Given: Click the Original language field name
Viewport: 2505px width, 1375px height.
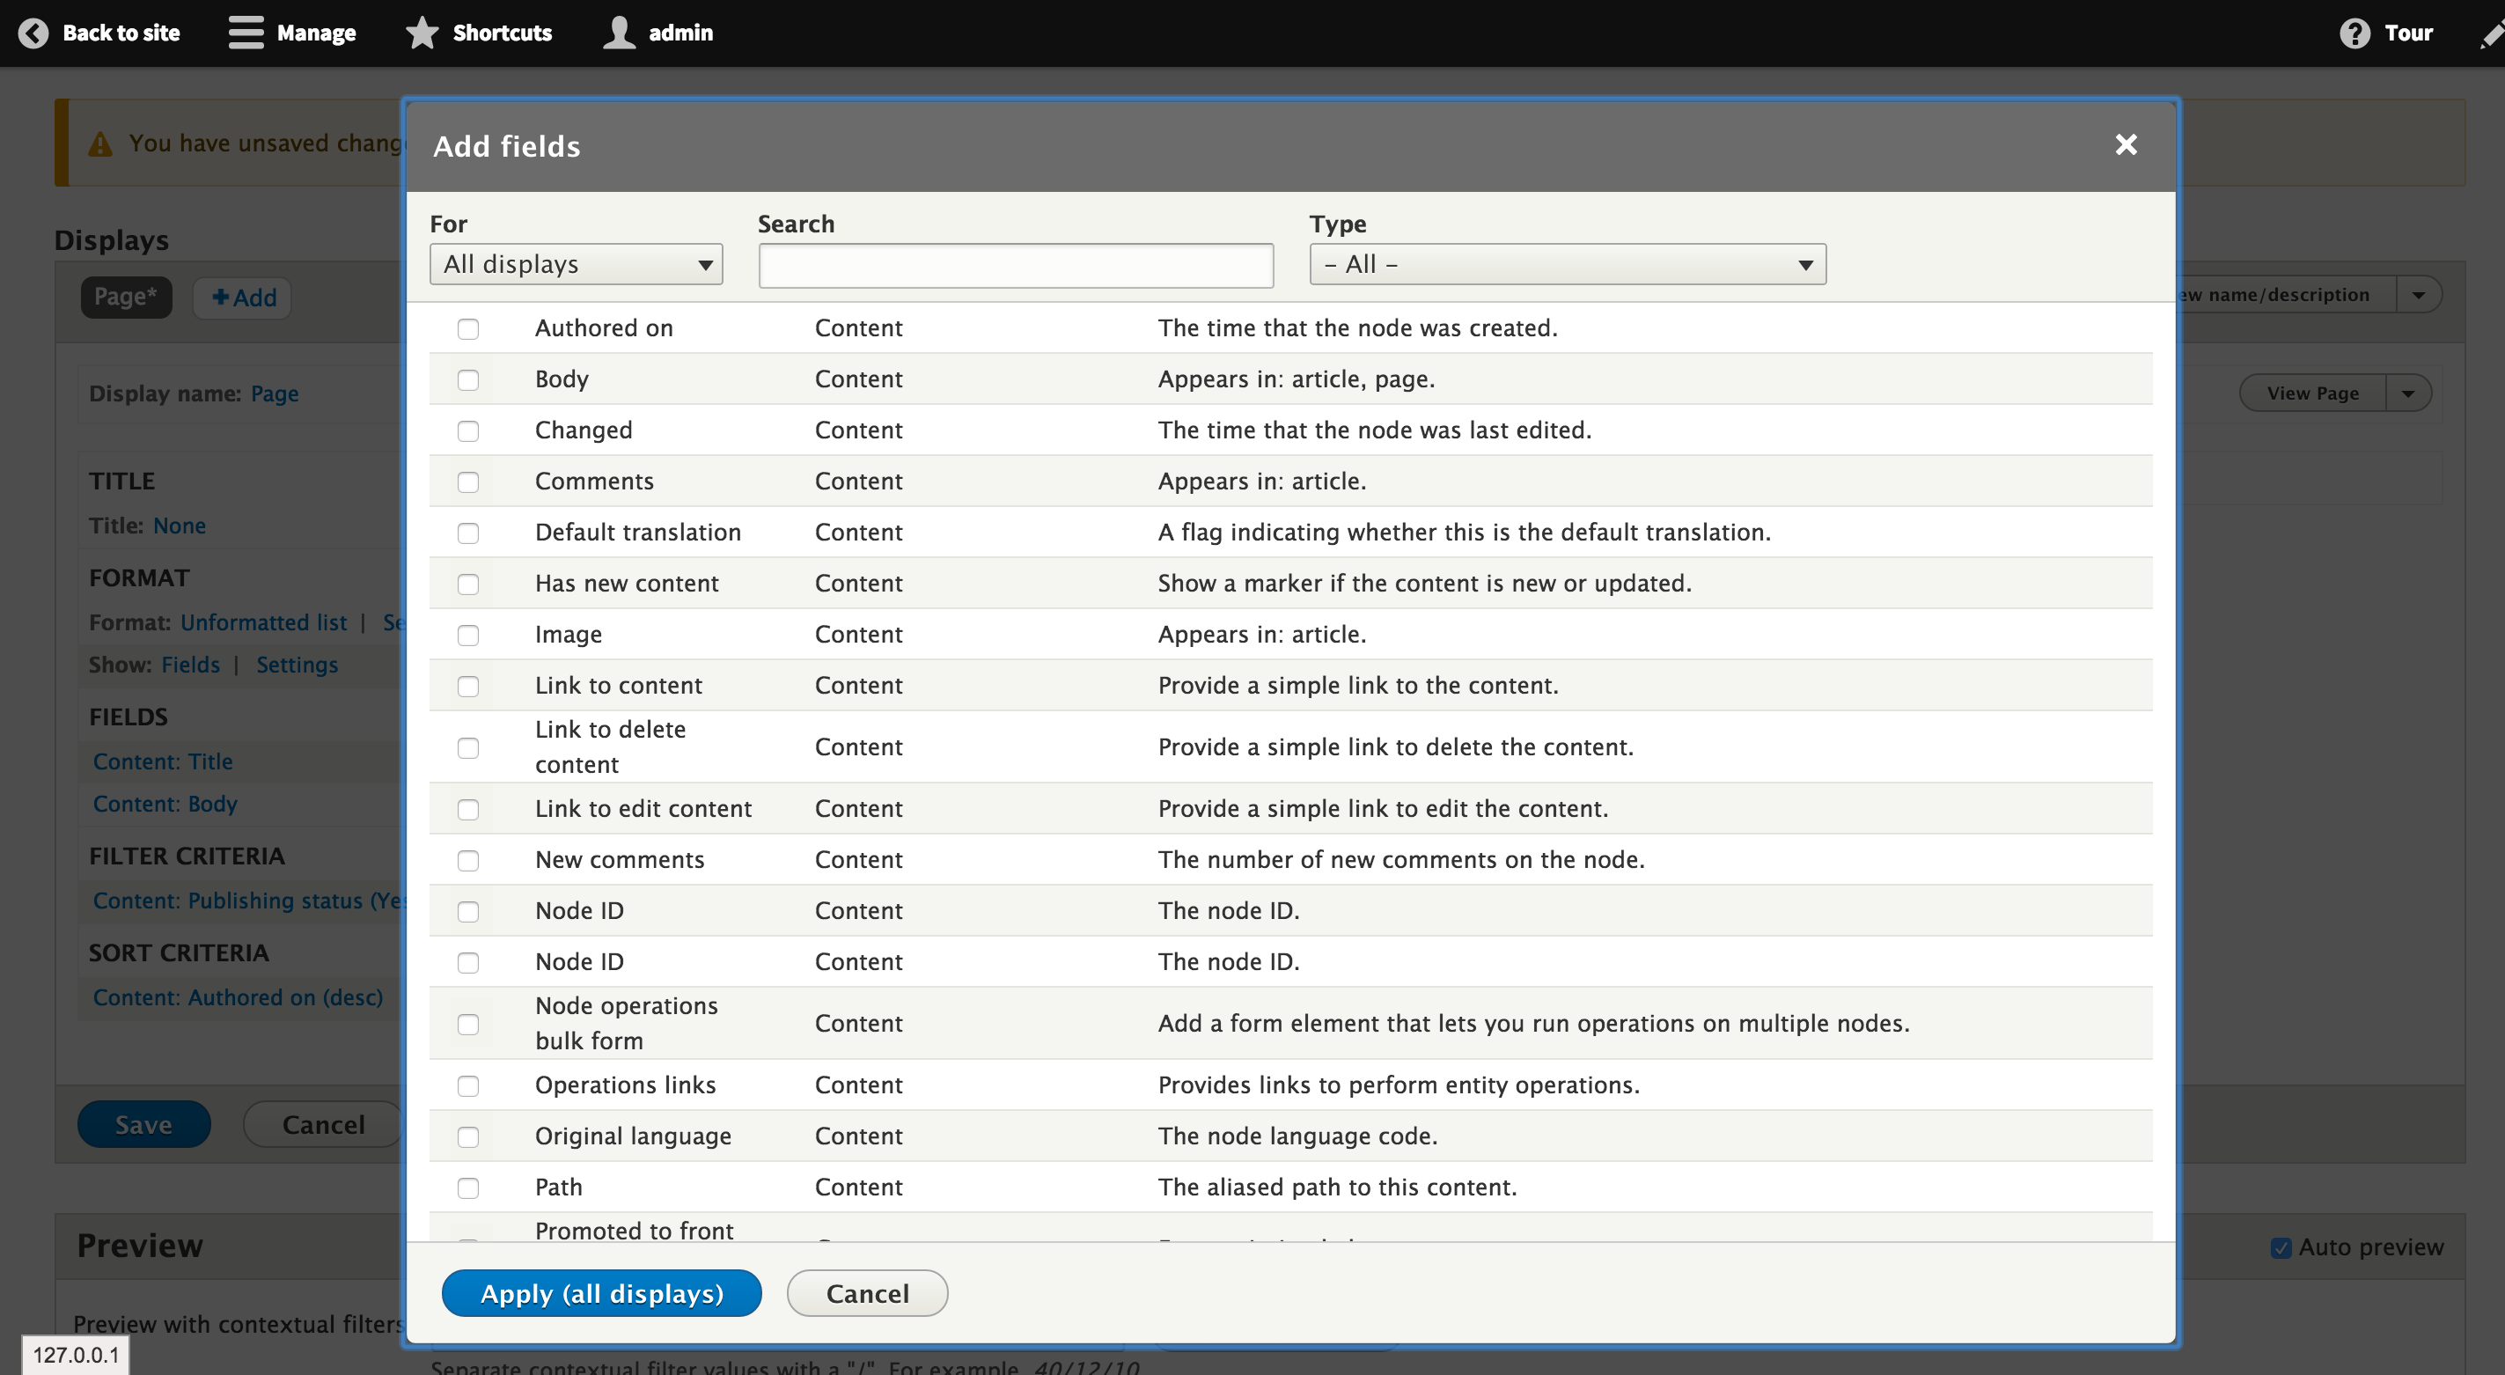Looking at the screenshot, I should point(633,1136).
